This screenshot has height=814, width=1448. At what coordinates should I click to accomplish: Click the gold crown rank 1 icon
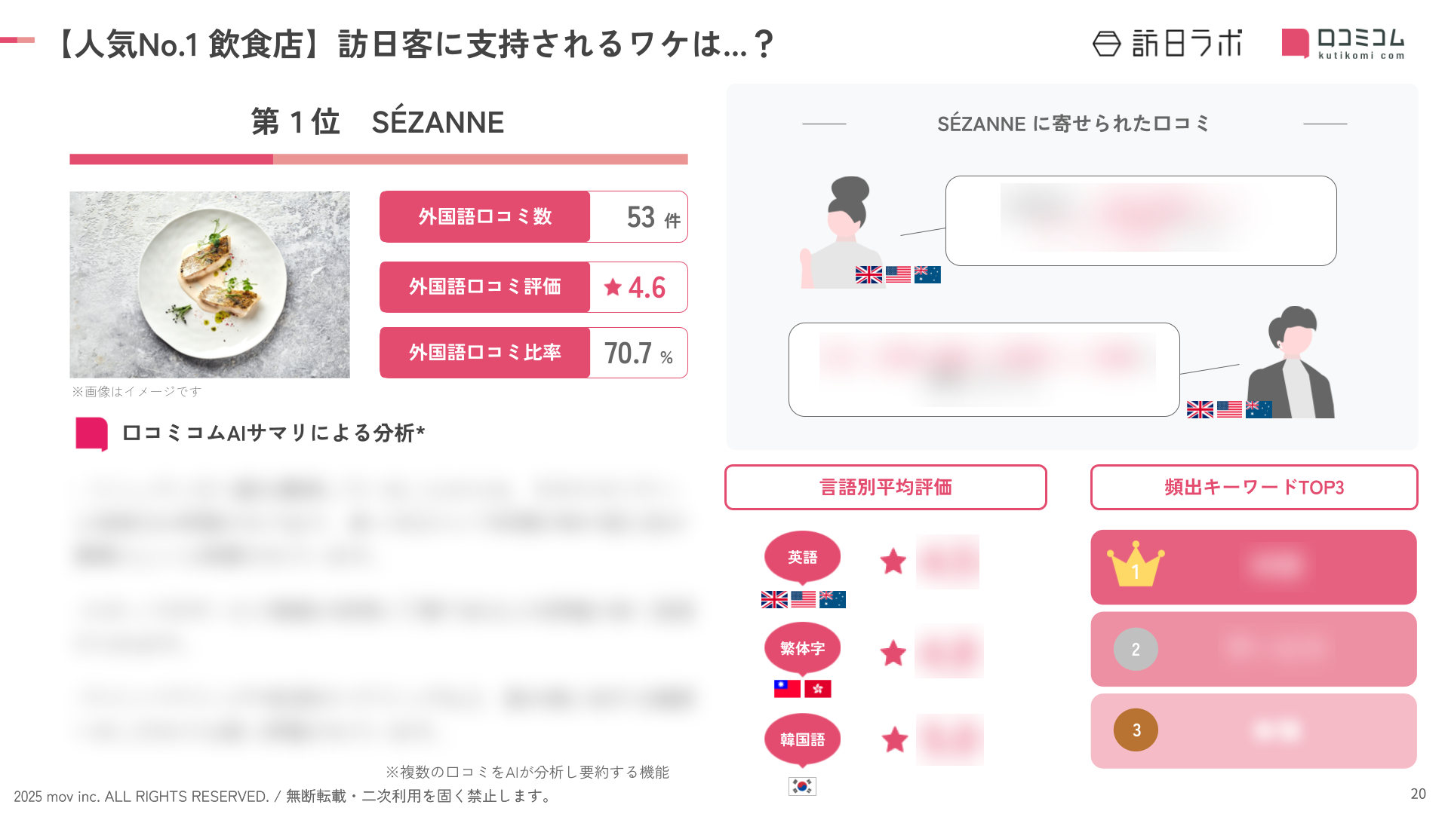click(1135, 565)
